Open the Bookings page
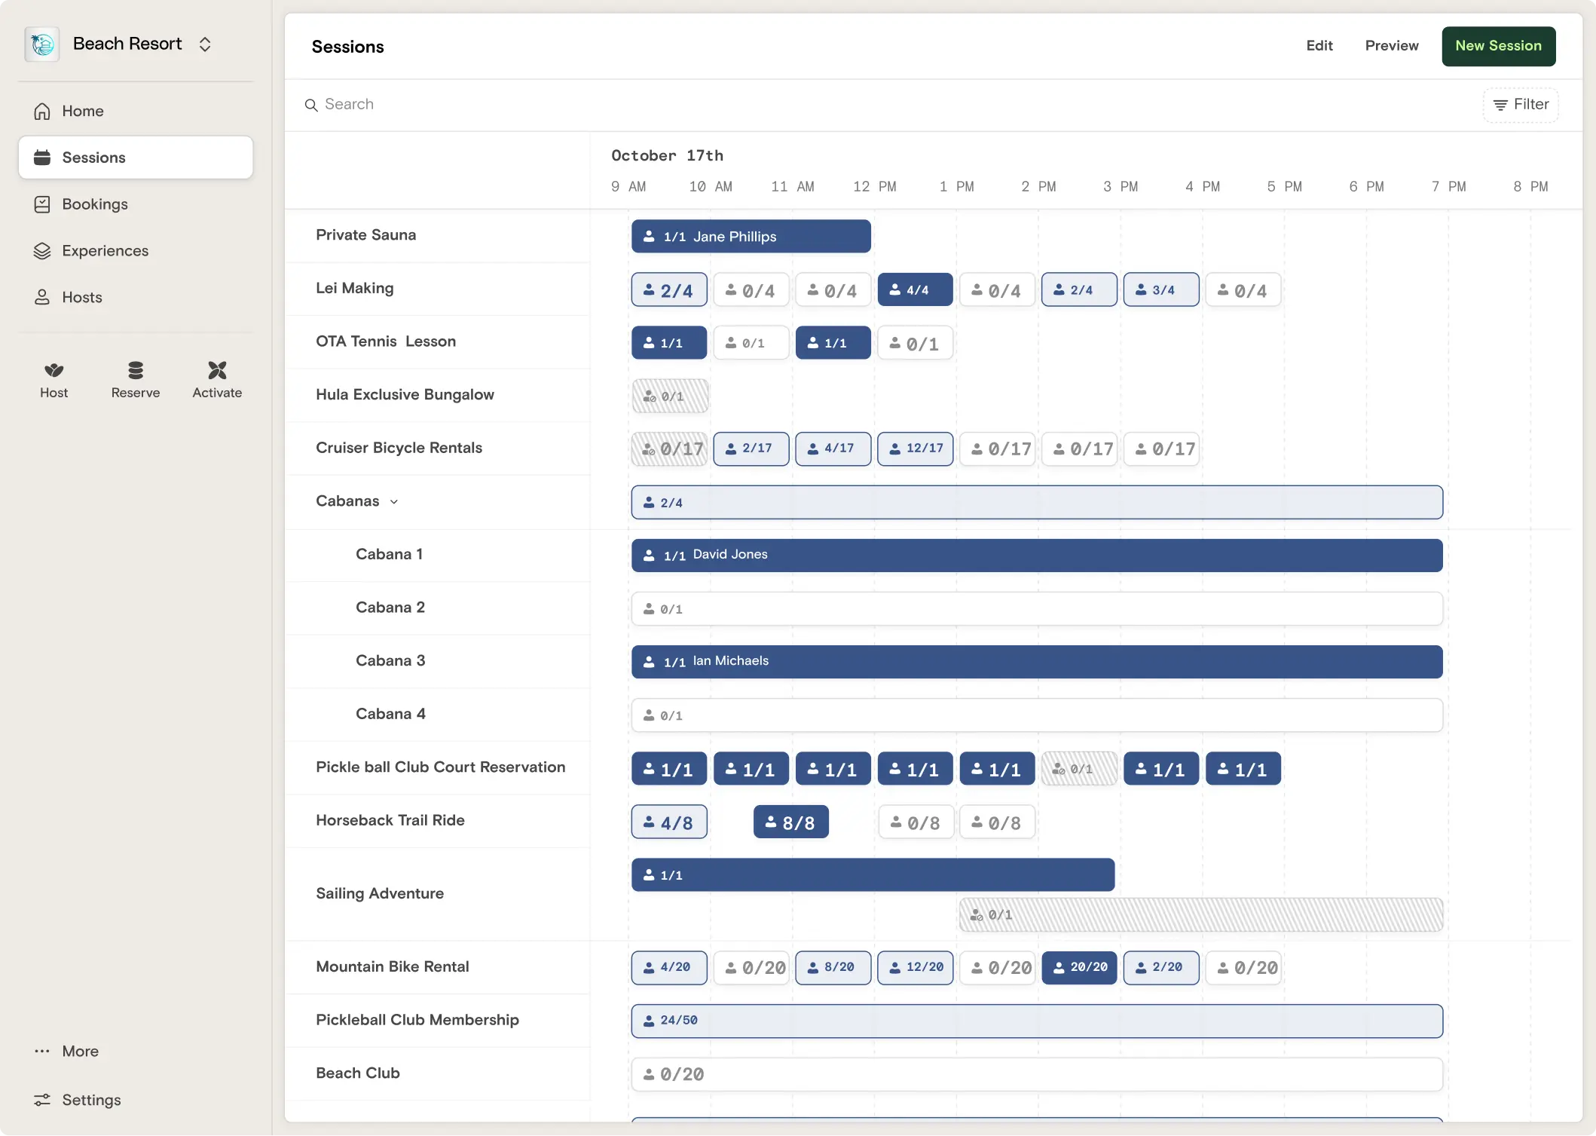 [x=95, y=204]
